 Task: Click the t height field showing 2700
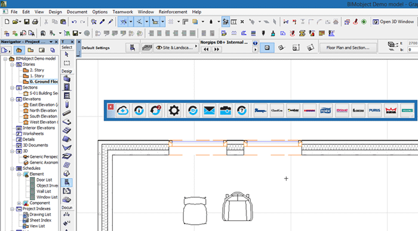coord(413,43)
